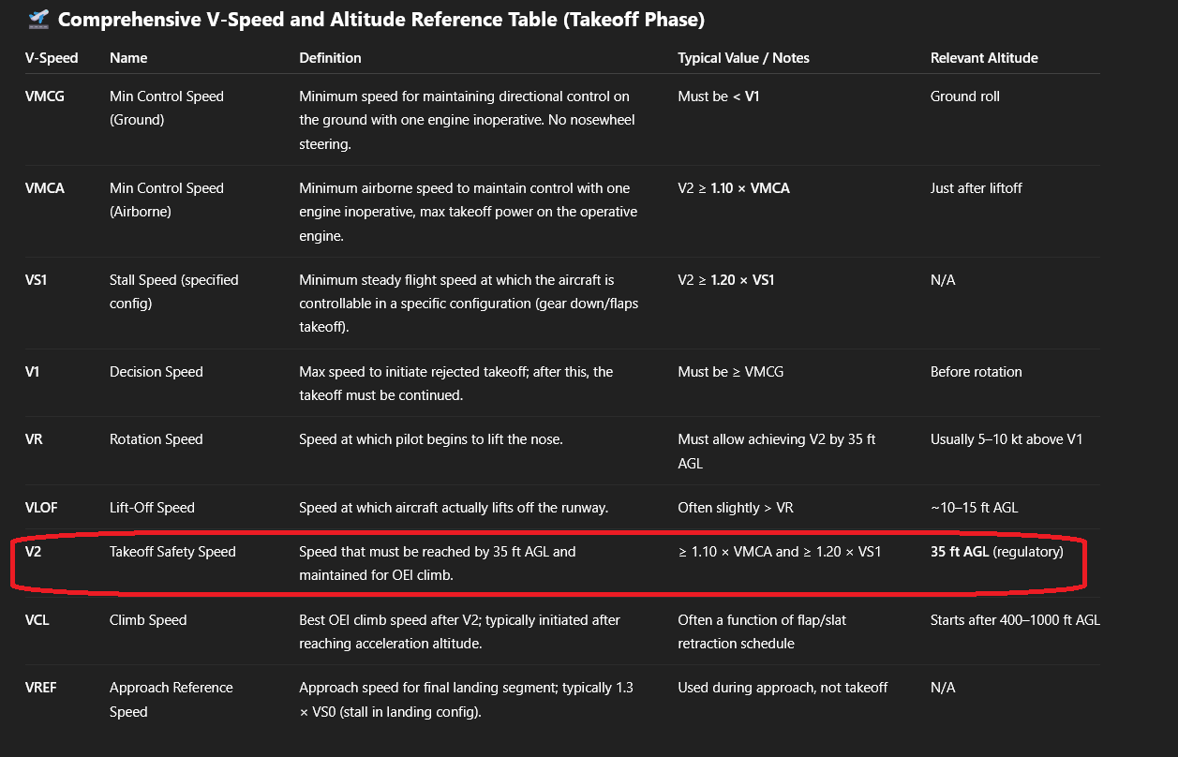Image resolution: width=1178 pixels, height=757 pixels.
Task: Click the V-Speed column header
Action: [x=52, y=58]
